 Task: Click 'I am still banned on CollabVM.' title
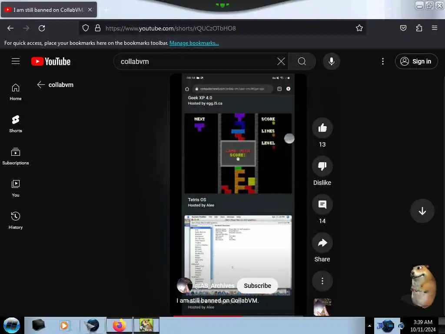[x=217, y=301]
